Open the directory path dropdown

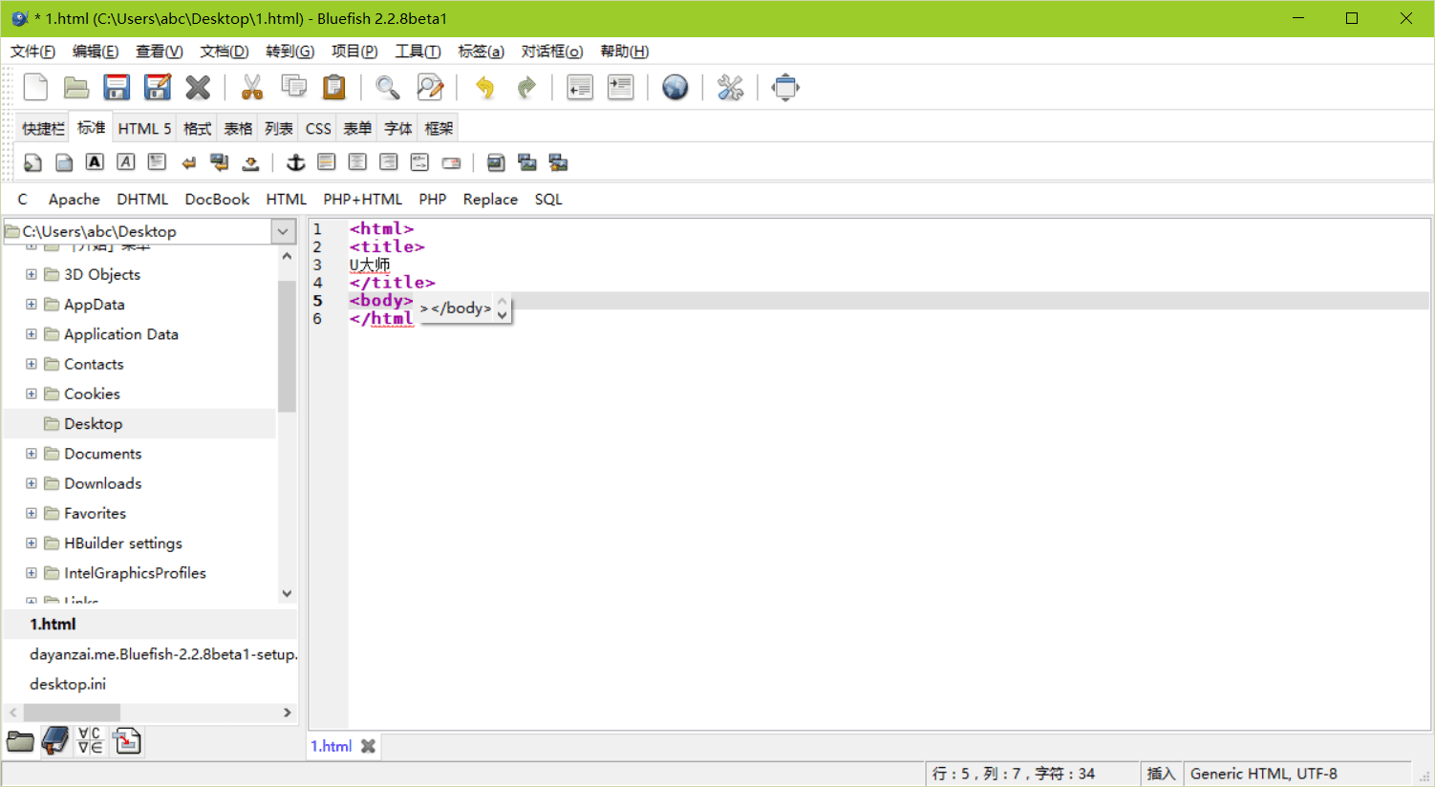283,231
